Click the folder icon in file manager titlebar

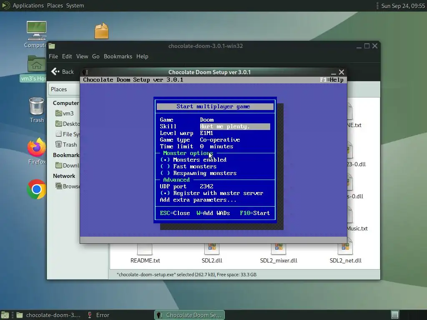click(52, 46)
